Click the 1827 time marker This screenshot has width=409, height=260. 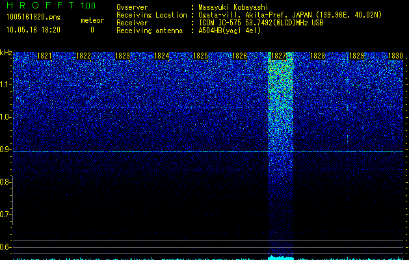point(278,56)
